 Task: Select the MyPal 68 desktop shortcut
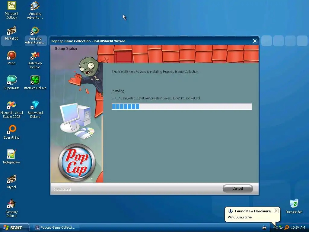pyautogui.click(x=11, y=33)
